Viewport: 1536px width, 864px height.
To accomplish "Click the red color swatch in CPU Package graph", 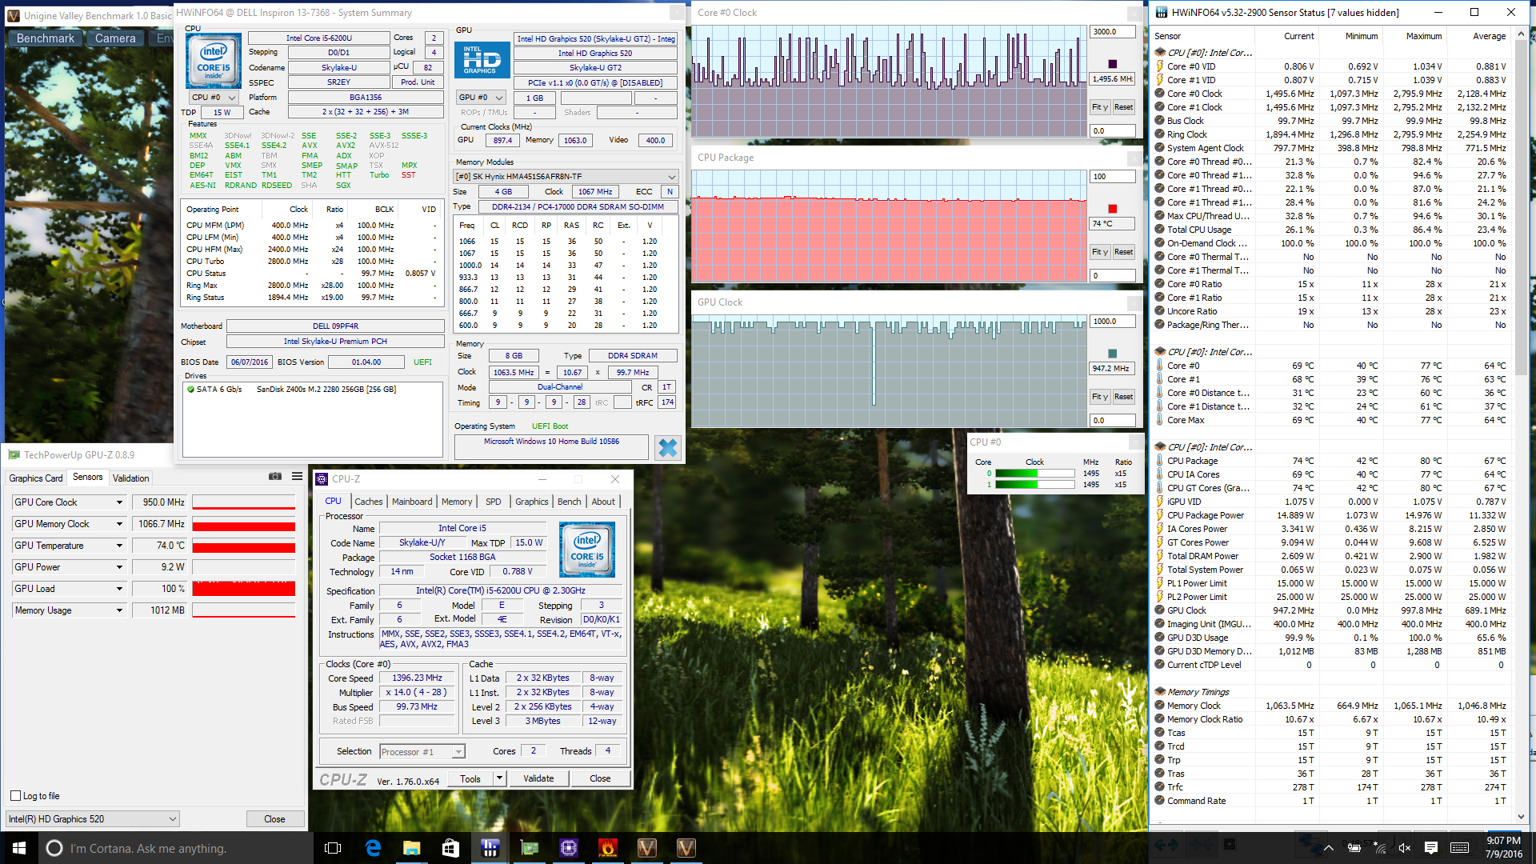I will (x=1112, y=209).
